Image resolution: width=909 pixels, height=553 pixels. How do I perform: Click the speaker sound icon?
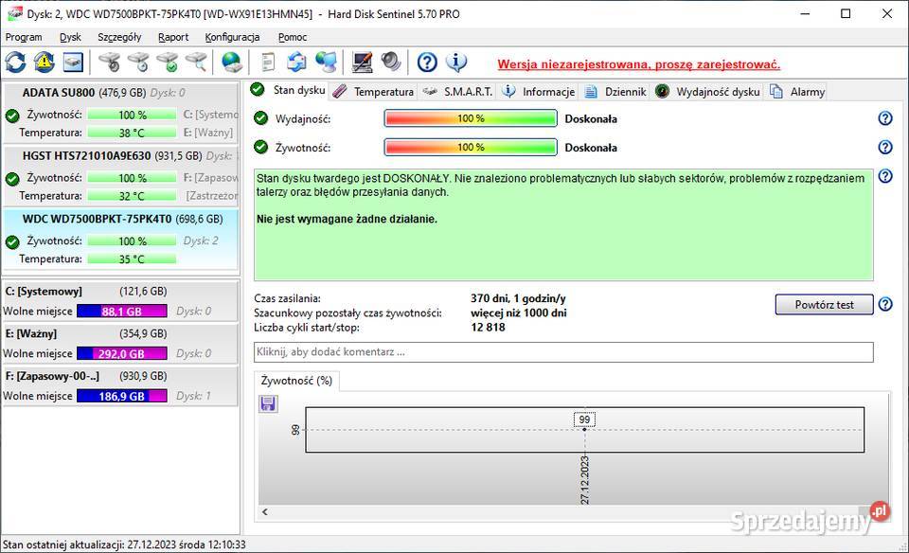pyautogui.click(x=391, y=62)
